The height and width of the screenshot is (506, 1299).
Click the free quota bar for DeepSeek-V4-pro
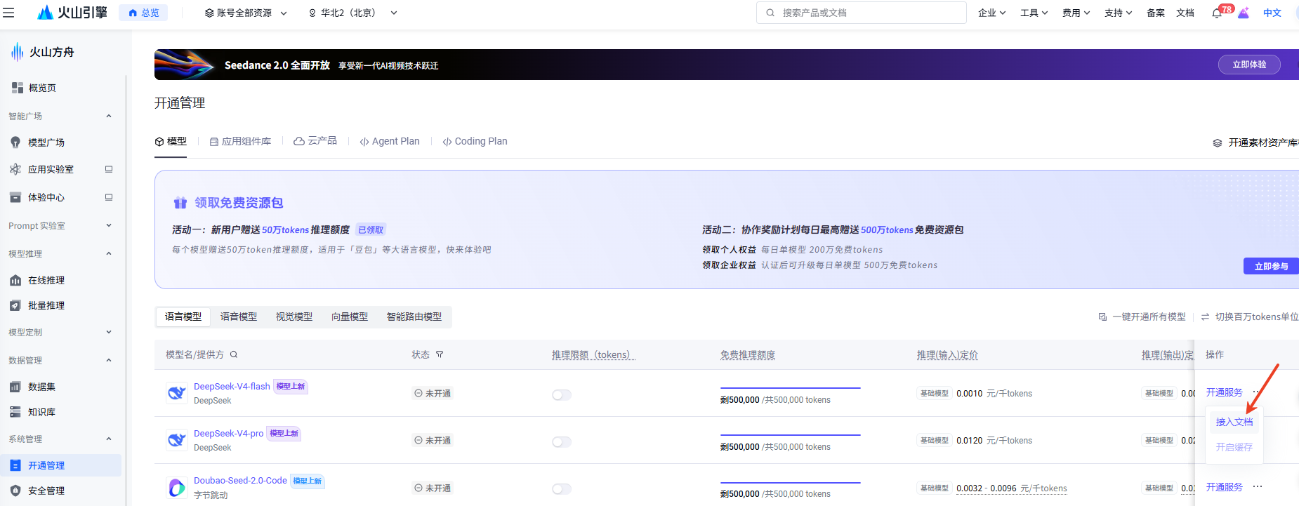(790, 435)
